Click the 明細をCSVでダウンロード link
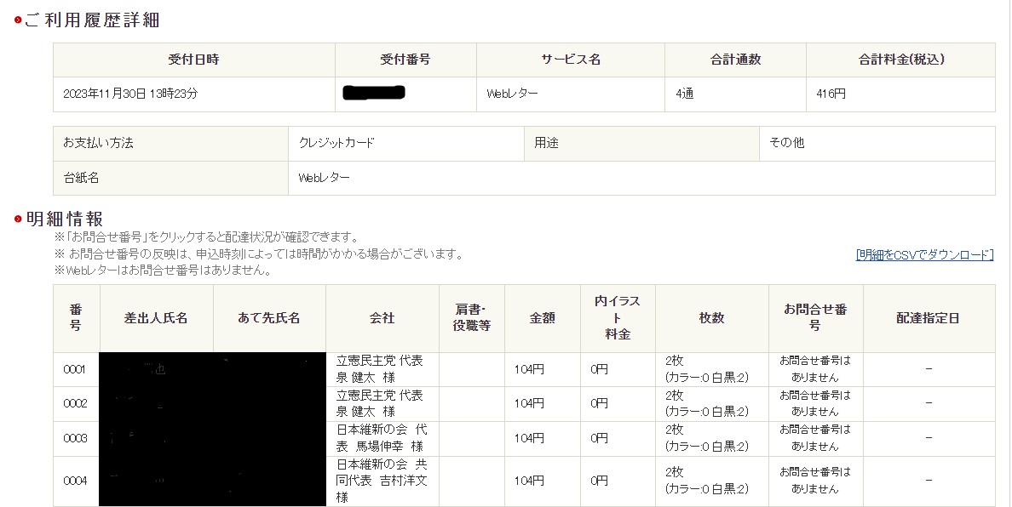The image size is (1012, 507). click(924, 254)
